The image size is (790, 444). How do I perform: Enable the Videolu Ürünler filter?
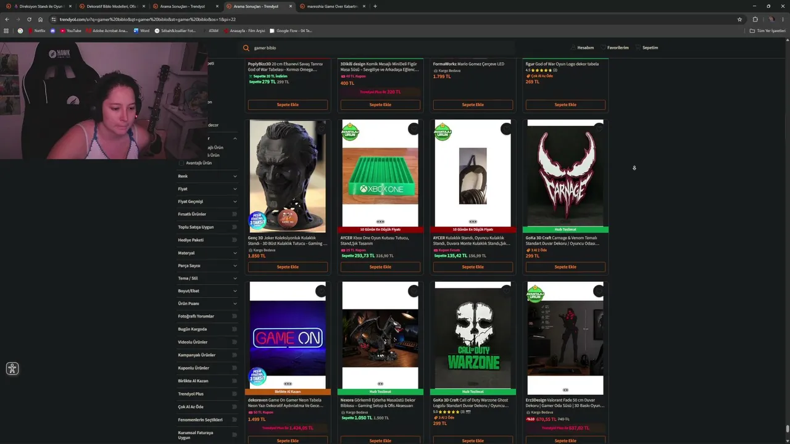tap(235, 342)
